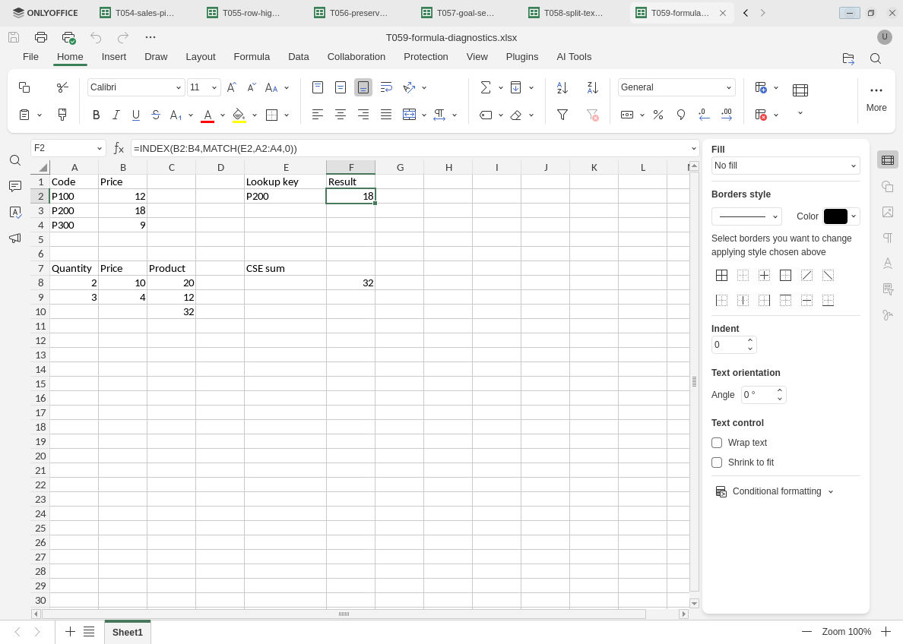Screen dimensions: 903x644
Task: Click Sort descending icon
Action: pos(593,87)
